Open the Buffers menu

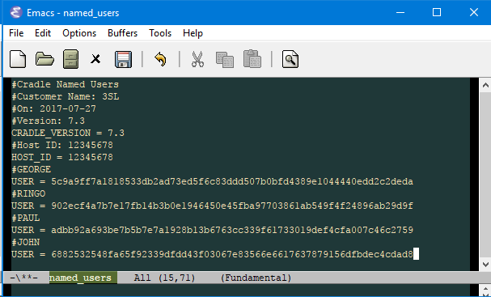coord(122,33)
